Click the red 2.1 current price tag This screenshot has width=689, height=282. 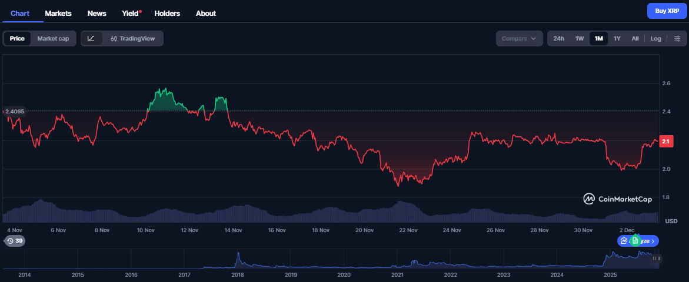click(x=666, y=142)
